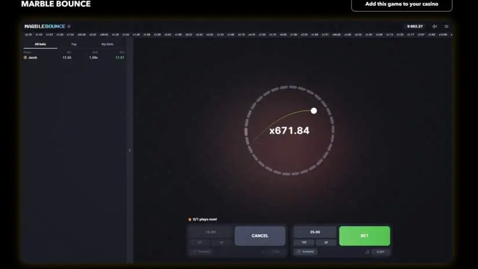Switch to the Top tab
478x269 pixels.
pyautogui.click(x=74, y=44)
